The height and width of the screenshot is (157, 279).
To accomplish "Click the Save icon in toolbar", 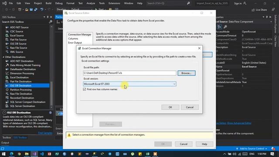I will coord(31,10).
